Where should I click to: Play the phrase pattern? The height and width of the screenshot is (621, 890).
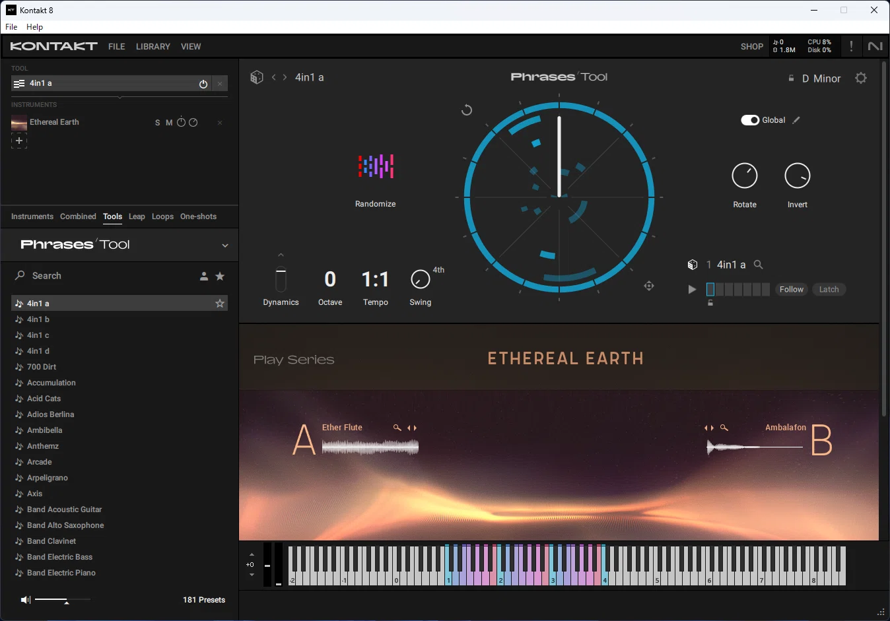pos(692,289)
